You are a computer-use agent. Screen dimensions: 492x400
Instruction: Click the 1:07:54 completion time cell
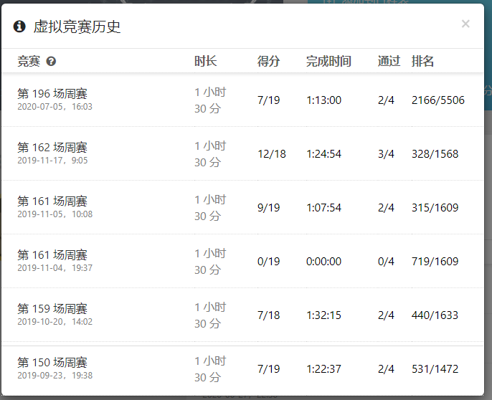pos(323,208)
